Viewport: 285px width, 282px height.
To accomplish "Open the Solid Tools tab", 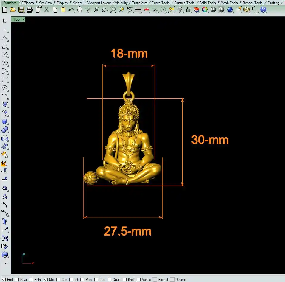I will [x=207, y=3].
